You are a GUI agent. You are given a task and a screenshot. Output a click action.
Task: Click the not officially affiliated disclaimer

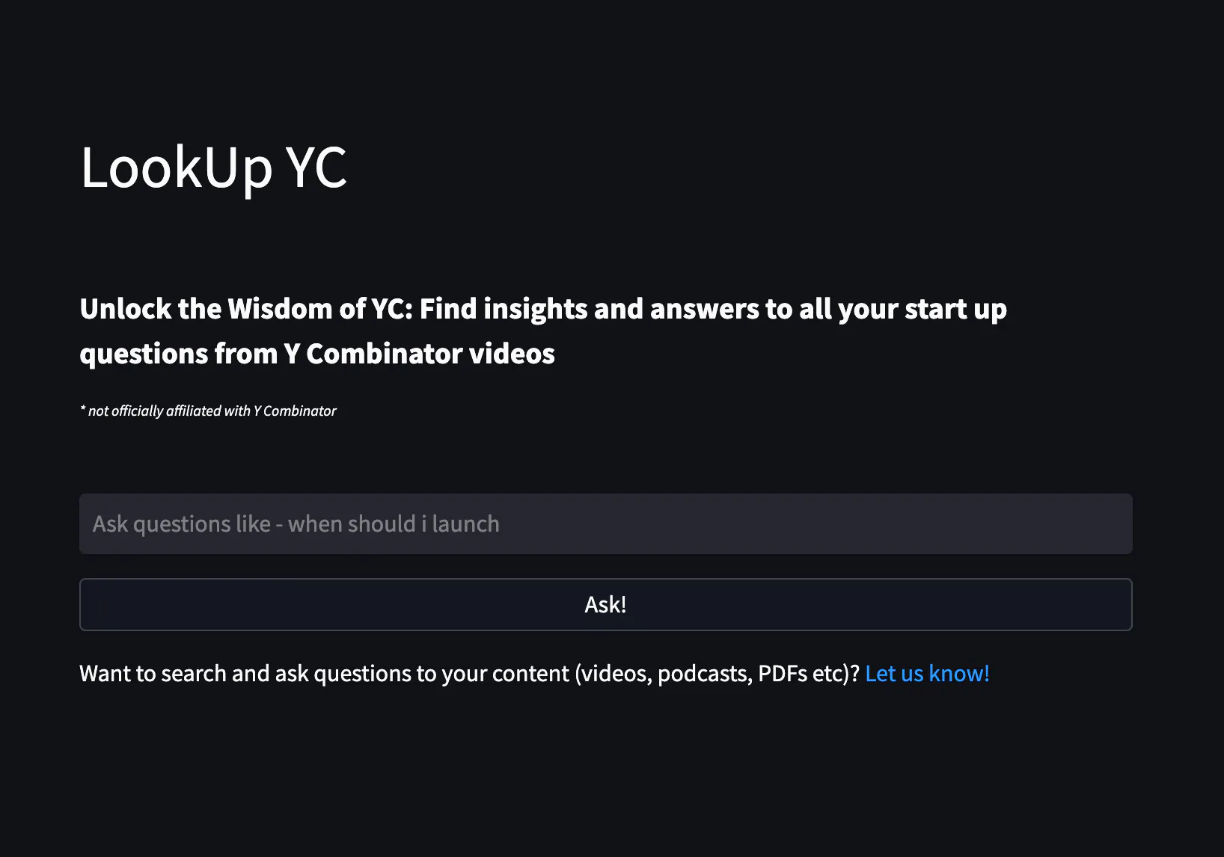pyautogui.click(x=208, y=411)
